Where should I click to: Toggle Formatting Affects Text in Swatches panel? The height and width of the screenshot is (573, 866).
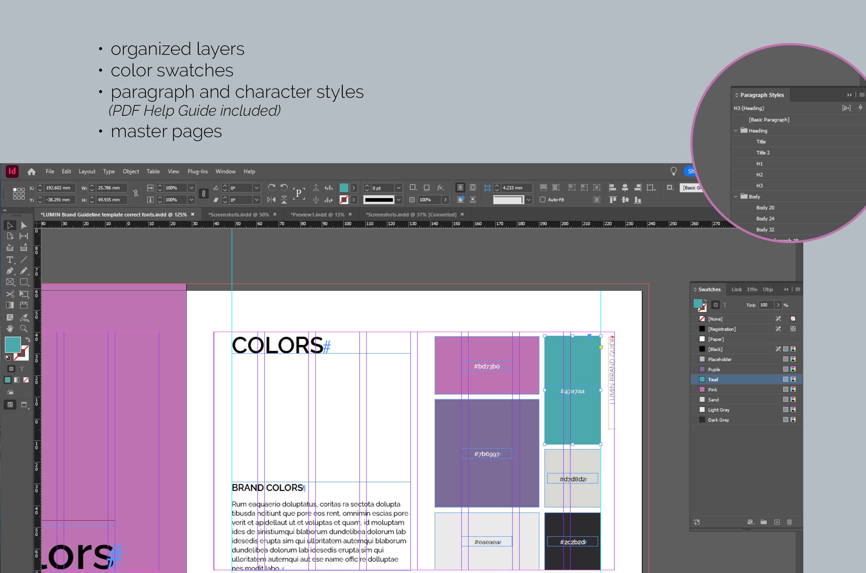[x=725, y=305]
